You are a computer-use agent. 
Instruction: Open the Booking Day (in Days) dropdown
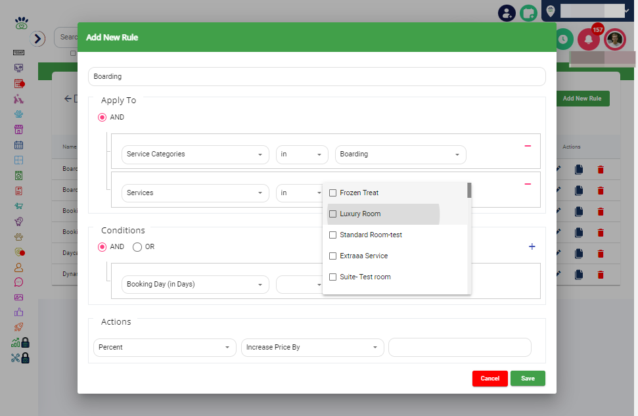195,285
